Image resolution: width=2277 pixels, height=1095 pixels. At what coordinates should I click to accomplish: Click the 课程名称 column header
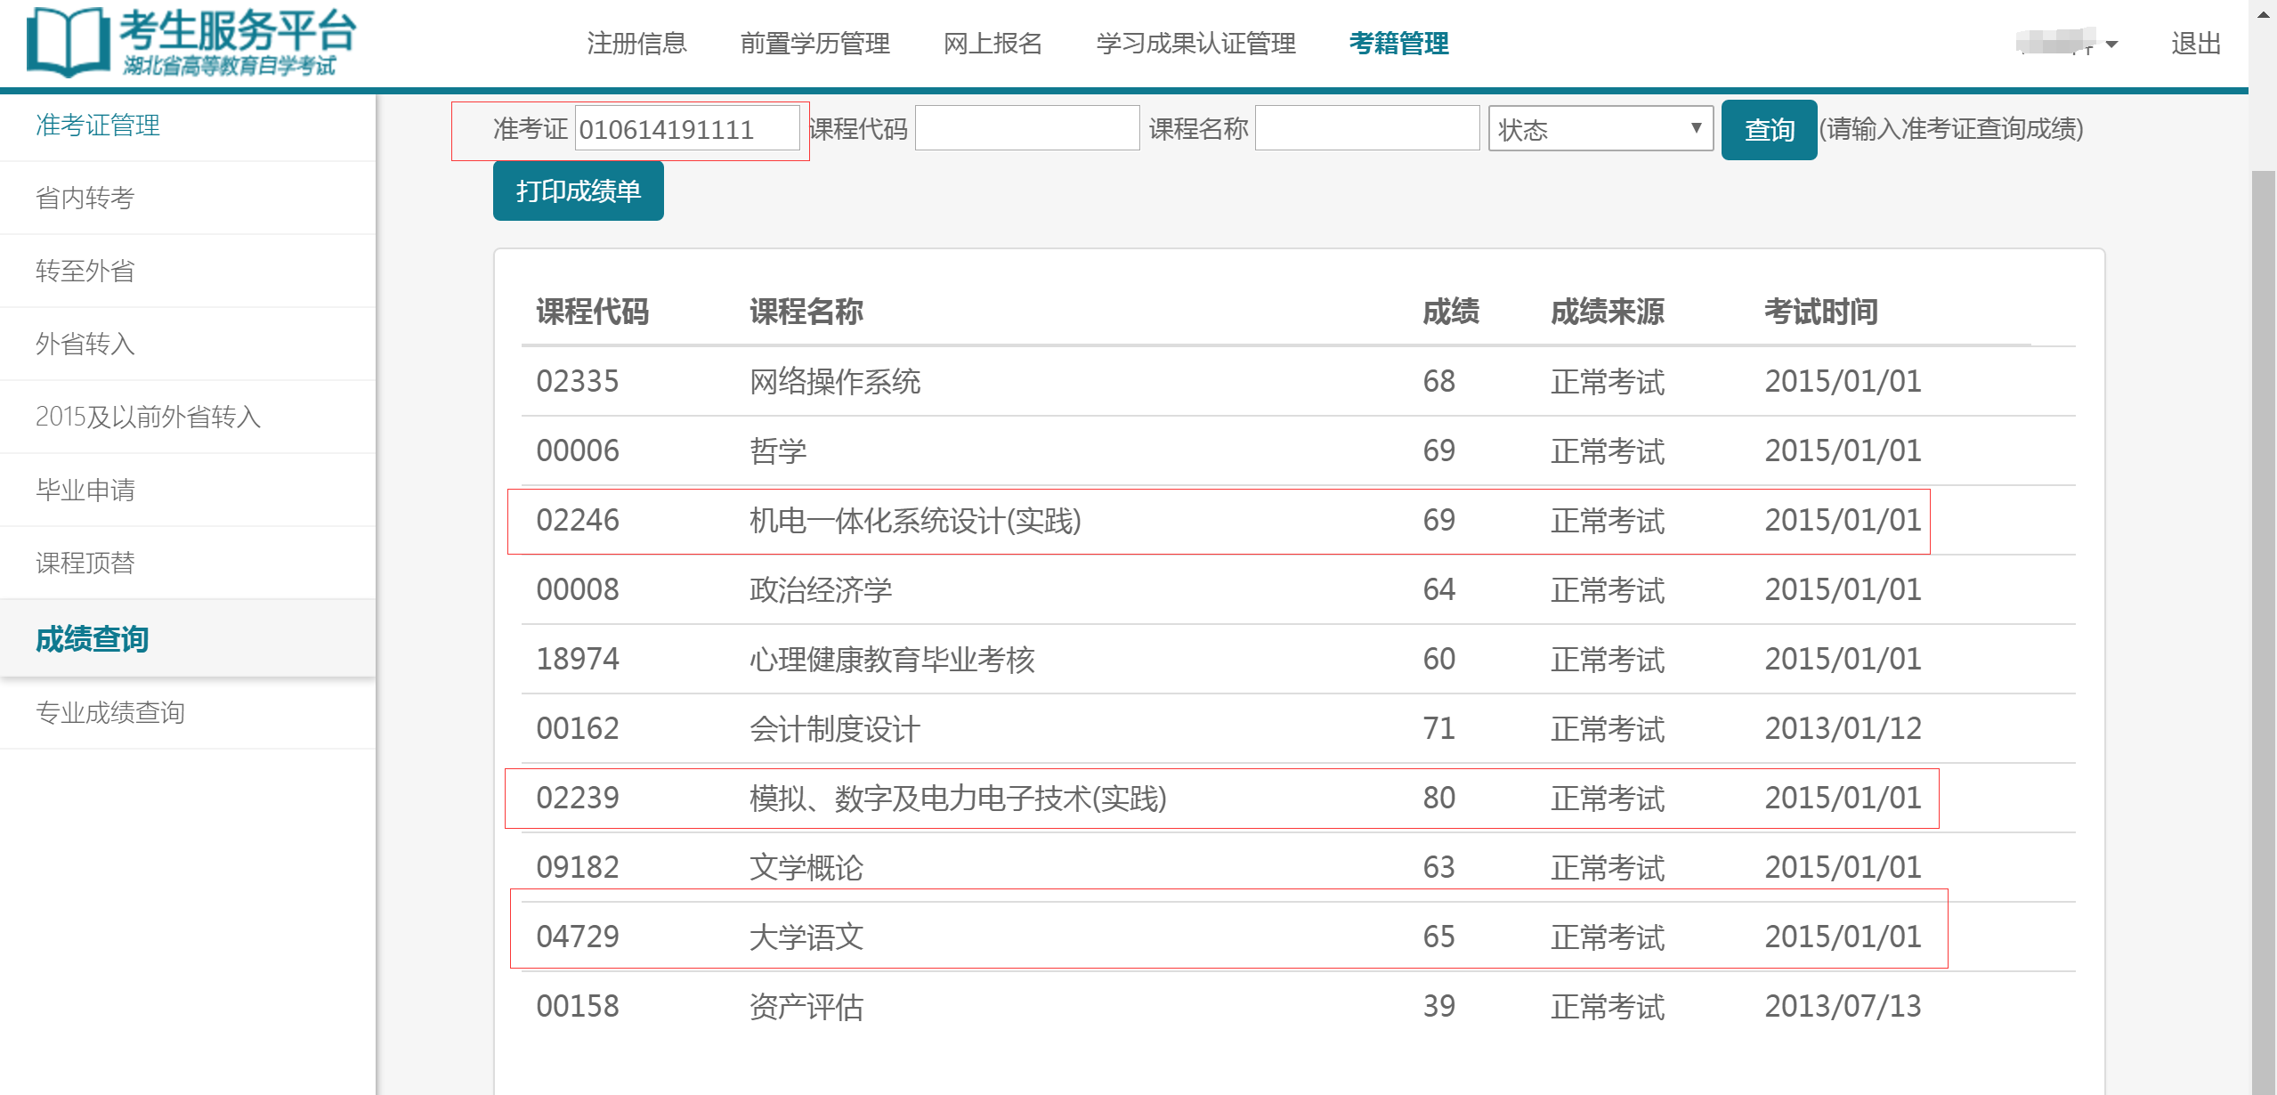806,312
